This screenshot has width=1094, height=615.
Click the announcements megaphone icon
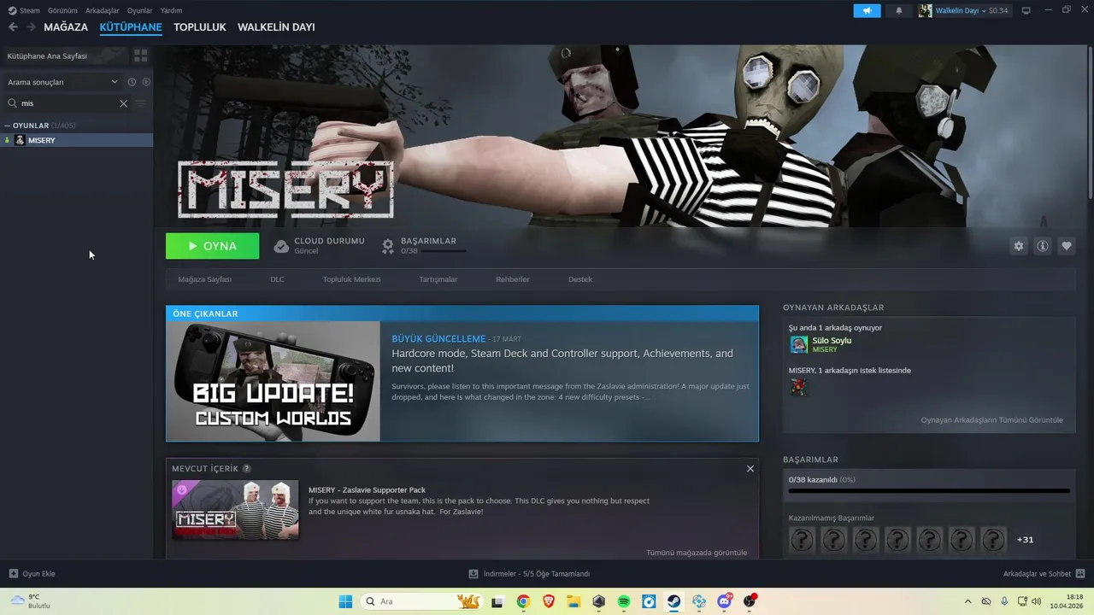[867, 10]
